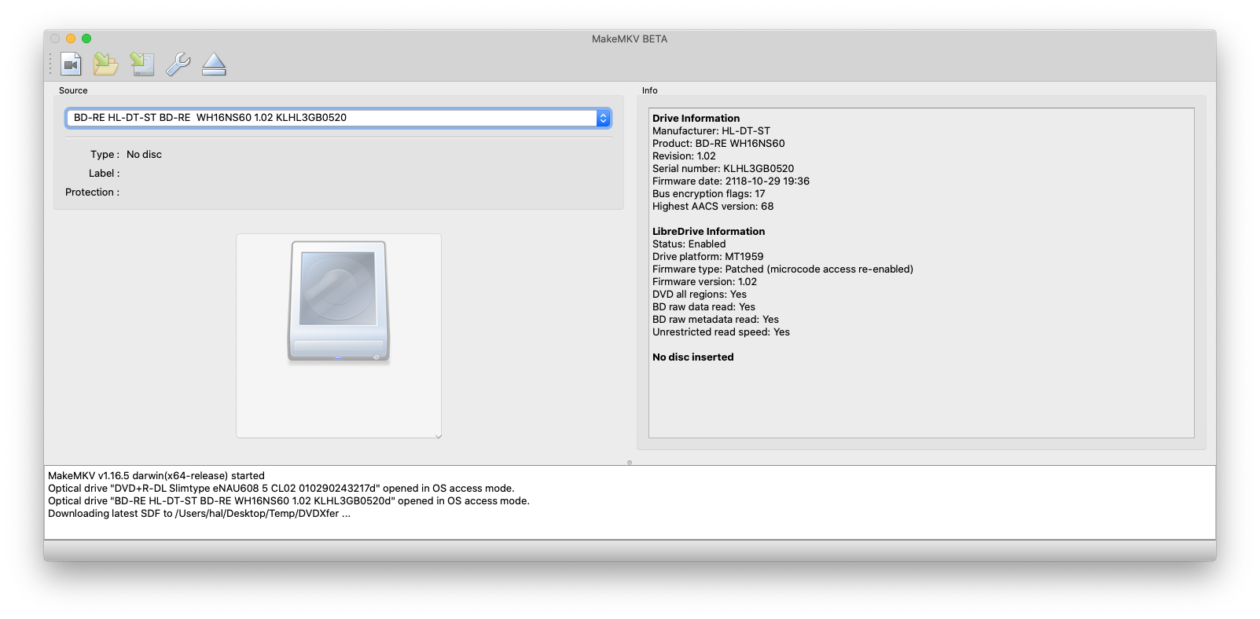Viewport: 1260px width, 619px height.
Task: Eject disc using the eject icon
Action: (214, 64)
